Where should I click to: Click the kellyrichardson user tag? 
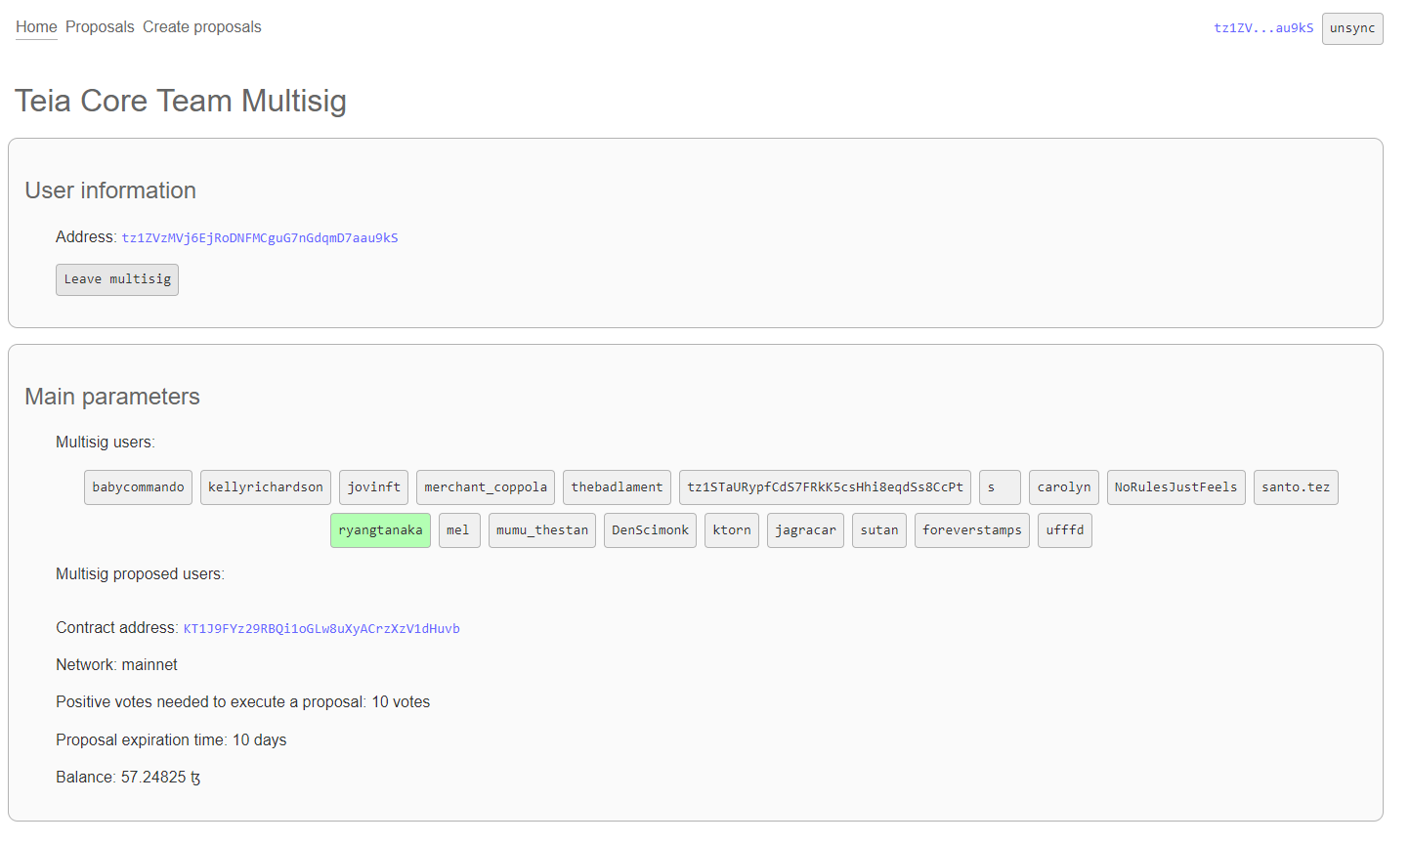[266, 487]
